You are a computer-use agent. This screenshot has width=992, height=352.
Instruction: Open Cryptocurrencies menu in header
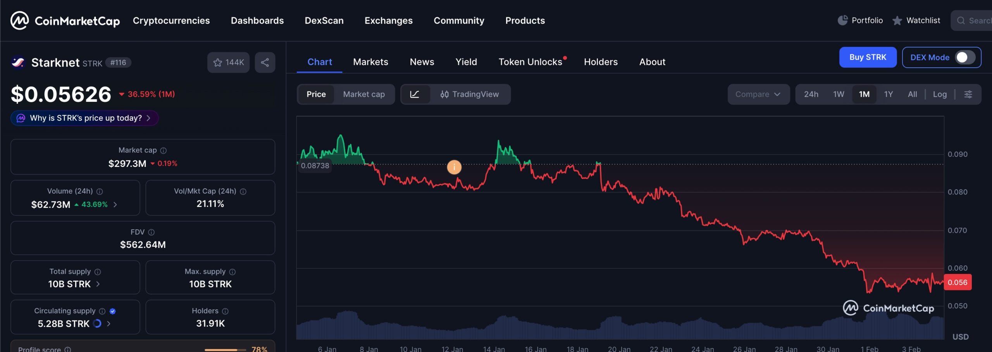coord(171,21)
